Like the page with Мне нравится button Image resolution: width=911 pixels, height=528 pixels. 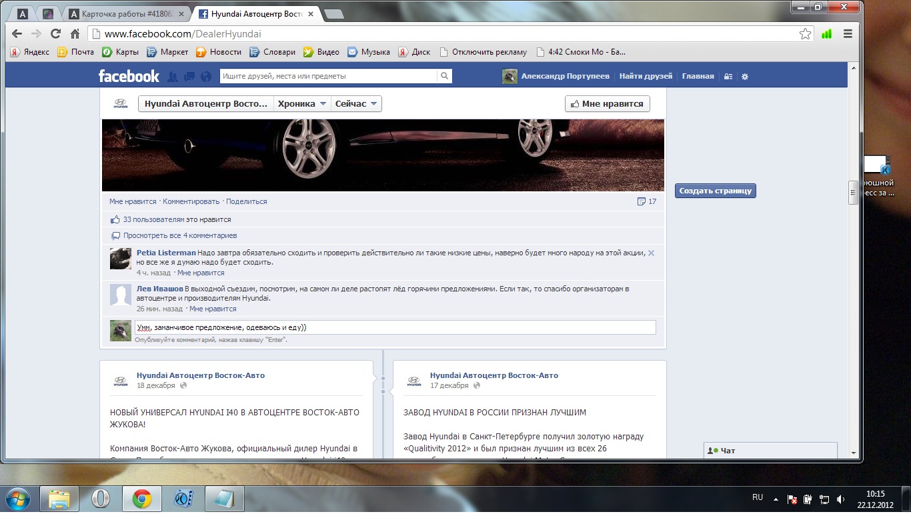pos(608,104)
